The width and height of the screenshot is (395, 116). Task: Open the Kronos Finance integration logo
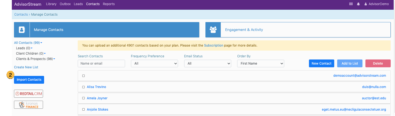[x=29, y=105]
